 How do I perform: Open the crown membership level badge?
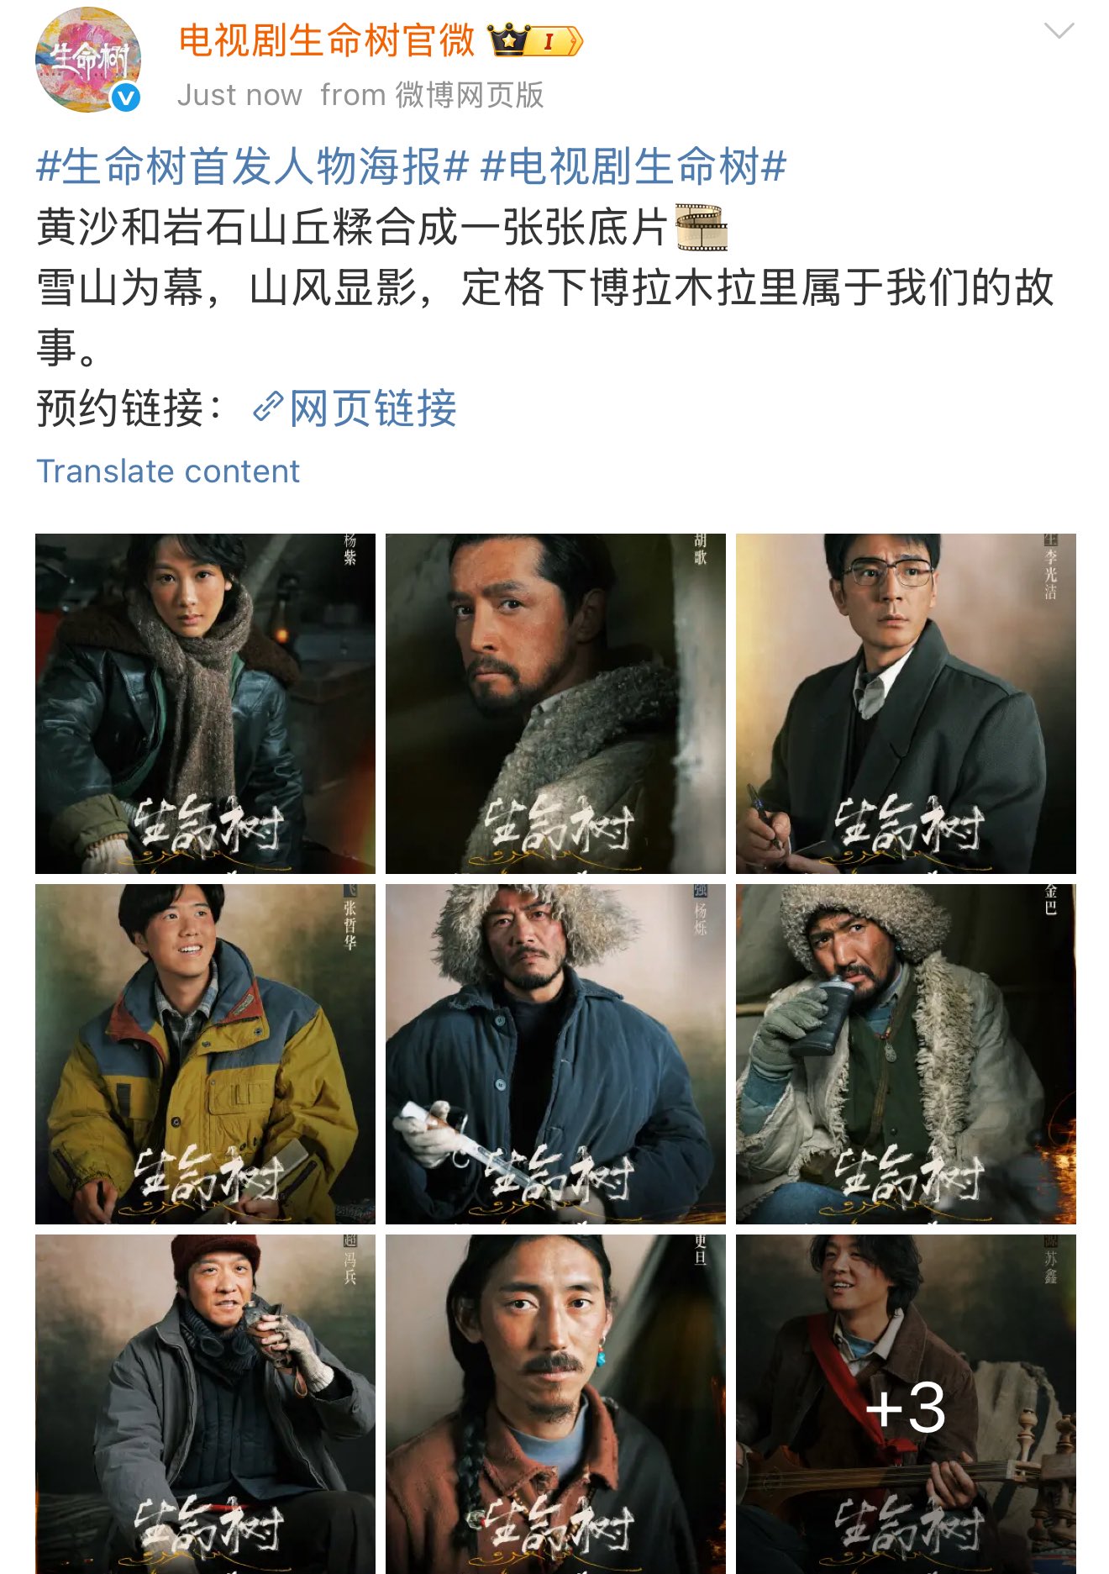point(535,40)
